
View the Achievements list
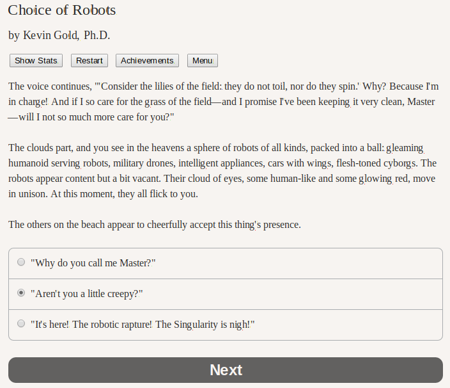point(147,61)
